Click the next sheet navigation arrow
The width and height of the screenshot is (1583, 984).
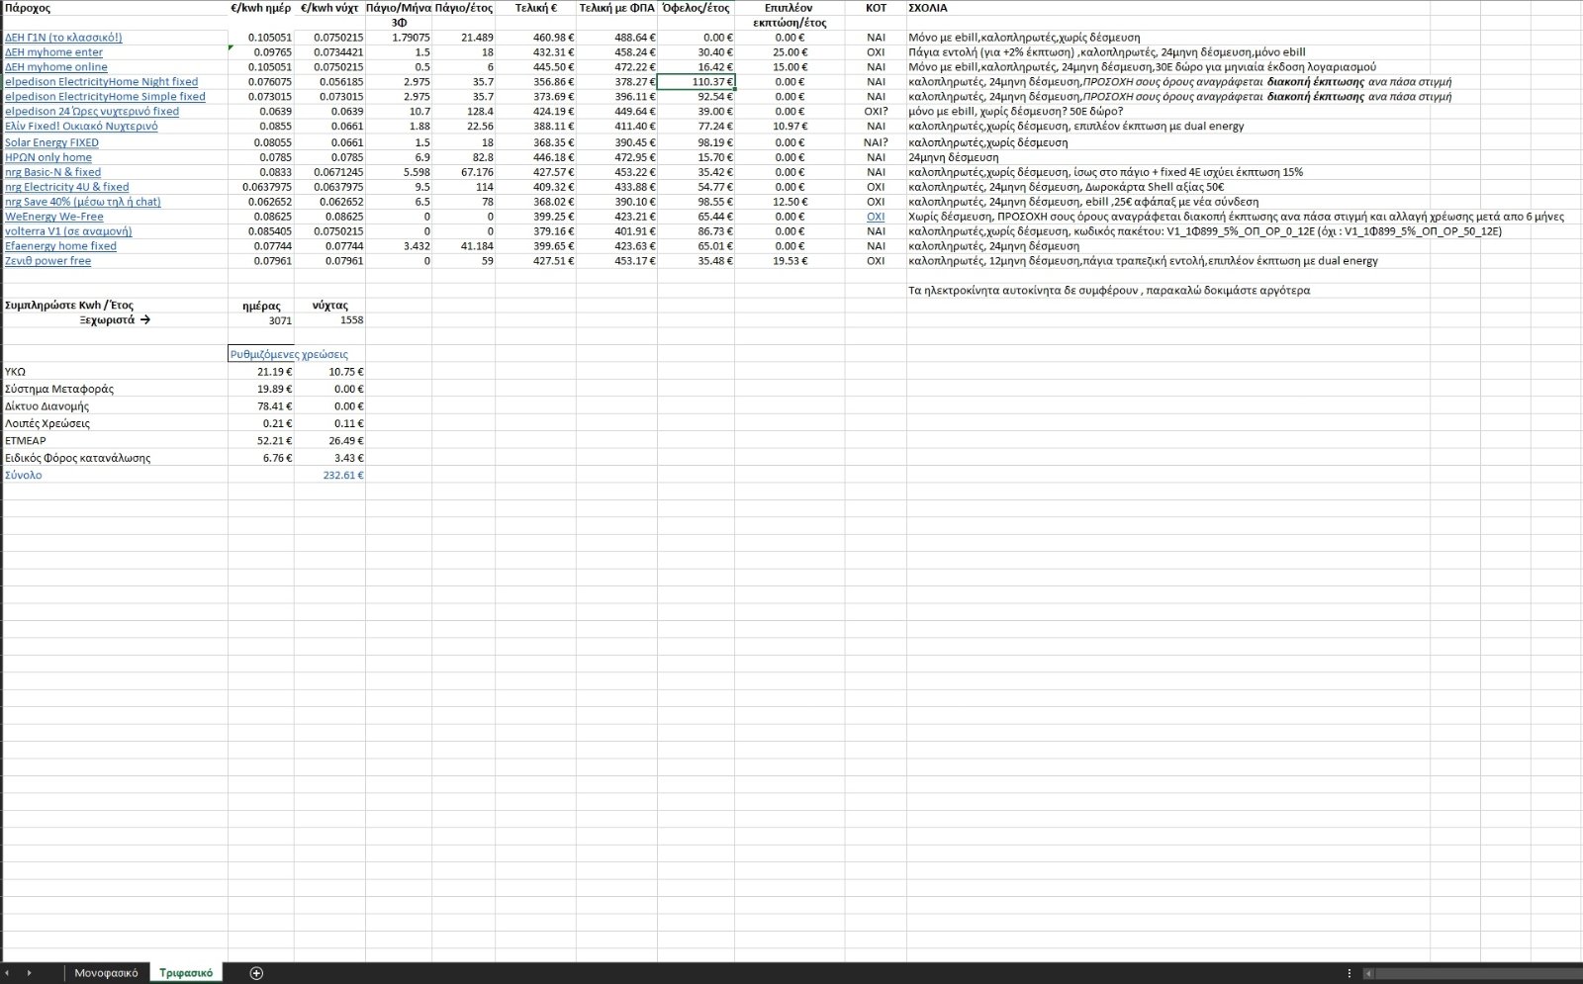29,973
